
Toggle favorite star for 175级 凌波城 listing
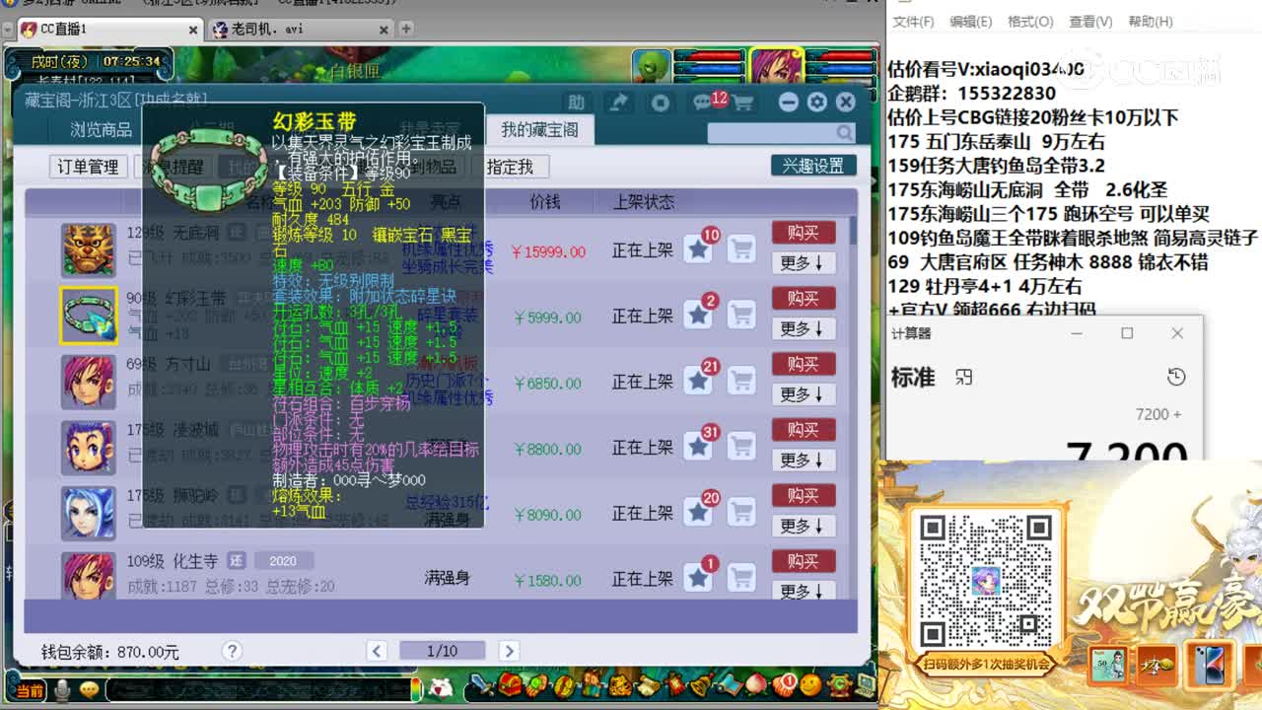point(698,447)
